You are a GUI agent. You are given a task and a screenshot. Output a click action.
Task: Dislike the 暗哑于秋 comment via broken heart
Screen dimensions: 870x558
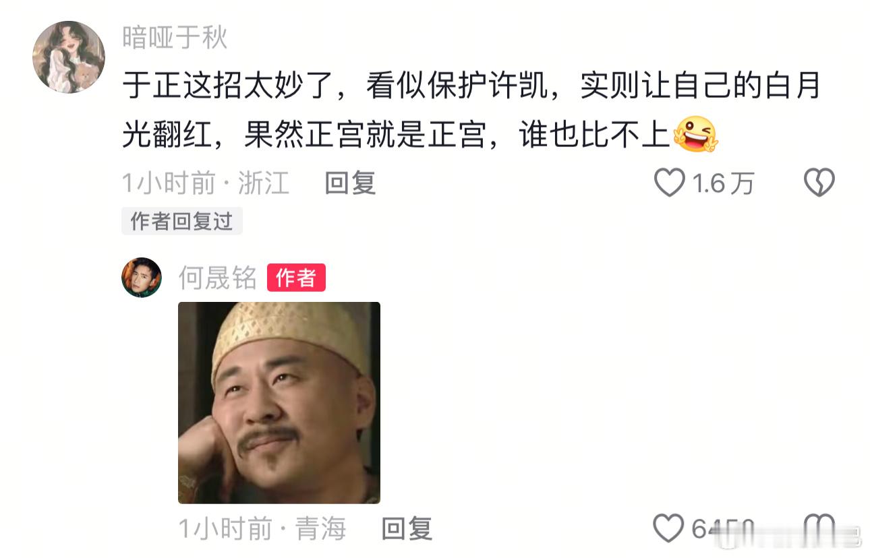point(819,183)
